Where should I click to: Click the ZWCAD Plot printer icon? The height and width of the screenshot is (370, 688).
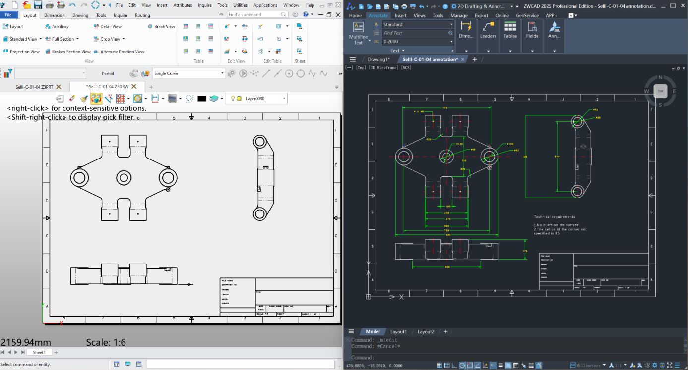pos(404,6)
